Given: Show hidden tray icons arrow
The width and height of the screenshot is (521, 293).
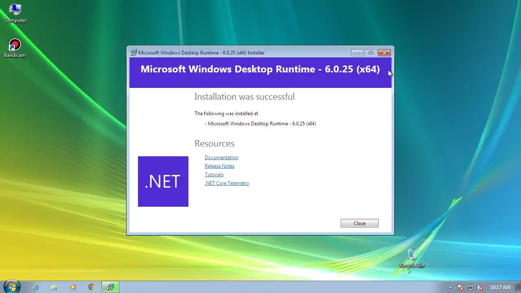Looking at the screenshot, I should [450, 287].
